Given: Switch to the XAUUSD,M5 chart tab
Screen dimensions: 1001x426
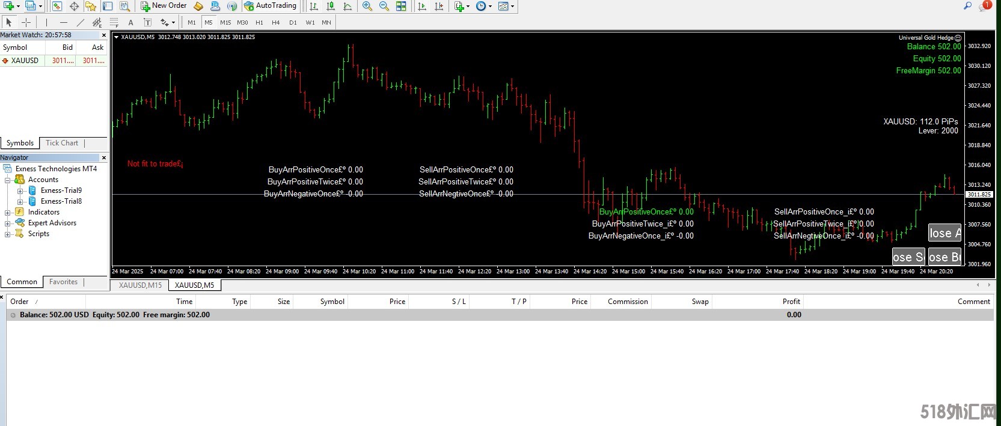Looking at the screenshot, I should pos(195,285).
